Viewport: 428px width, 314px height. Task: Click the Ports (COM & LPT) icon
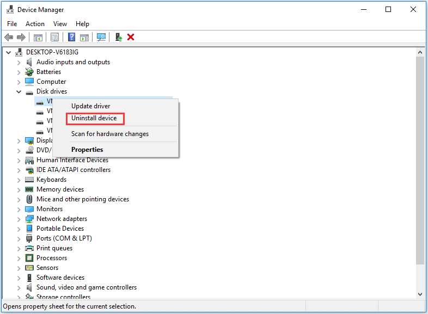point(29,238)
